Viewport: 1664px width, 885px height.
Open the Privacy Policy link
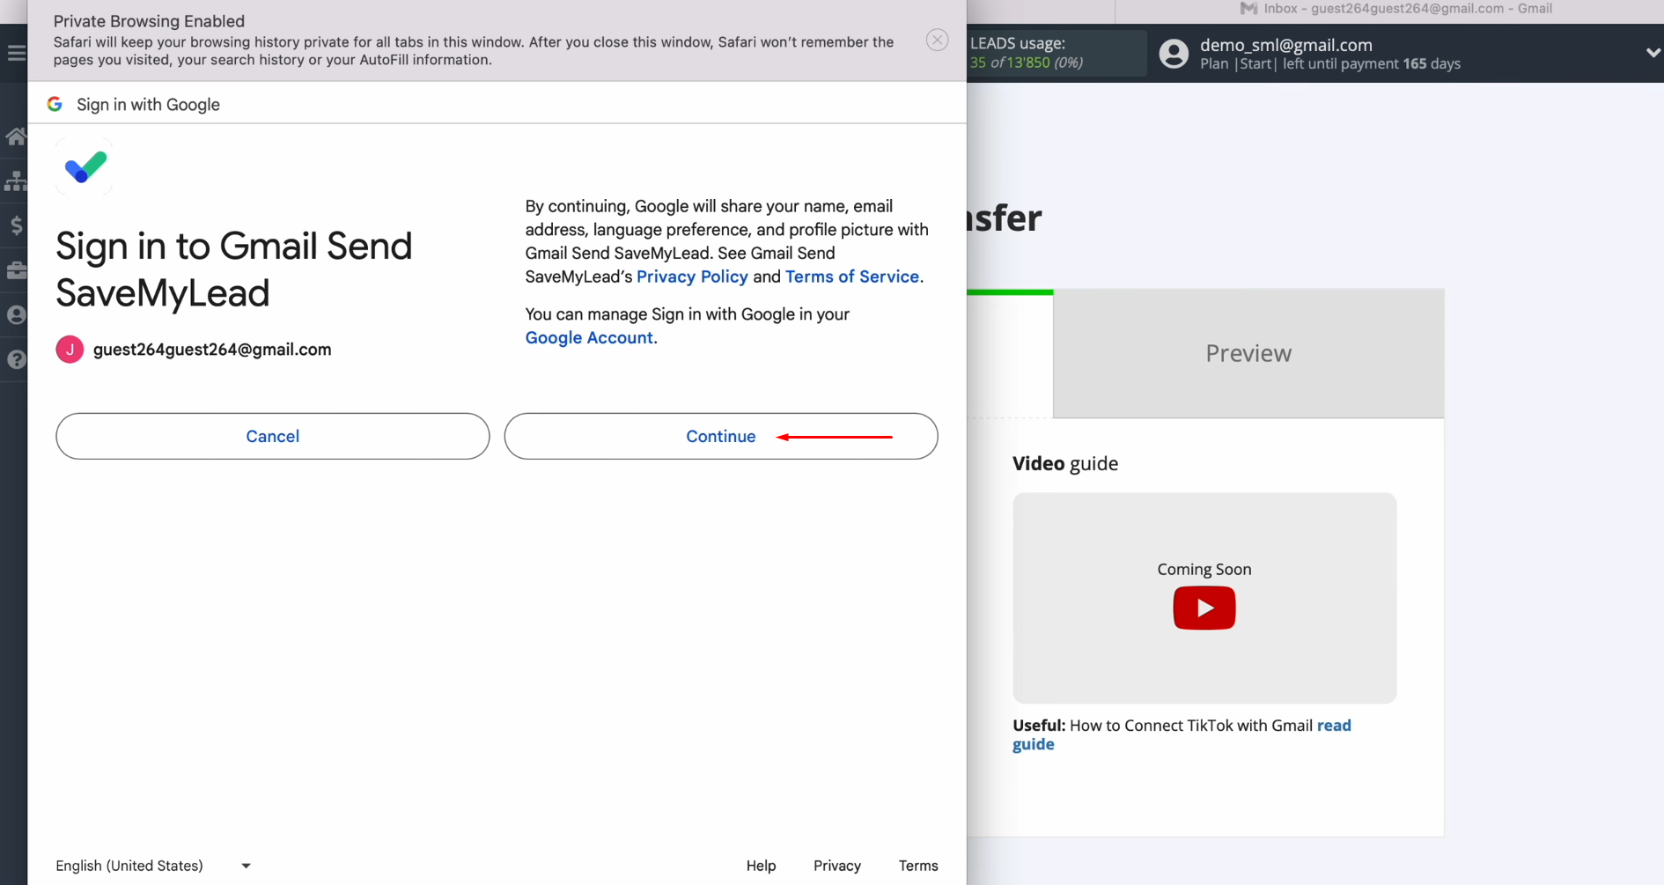pyautogui.click(x=692, y=277)
